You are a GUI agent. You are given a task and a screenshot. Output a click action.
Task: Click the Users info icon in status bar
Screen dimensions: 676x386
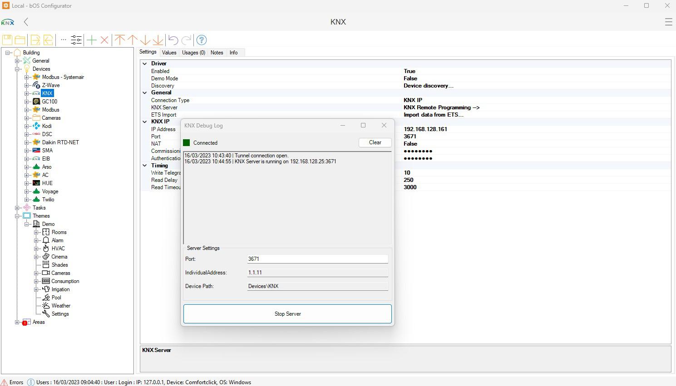point(30,382)
